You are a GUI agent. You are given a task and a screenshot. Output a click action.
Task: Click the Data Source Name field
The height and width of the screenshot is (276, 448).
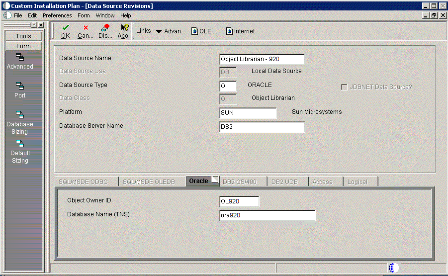262,59
